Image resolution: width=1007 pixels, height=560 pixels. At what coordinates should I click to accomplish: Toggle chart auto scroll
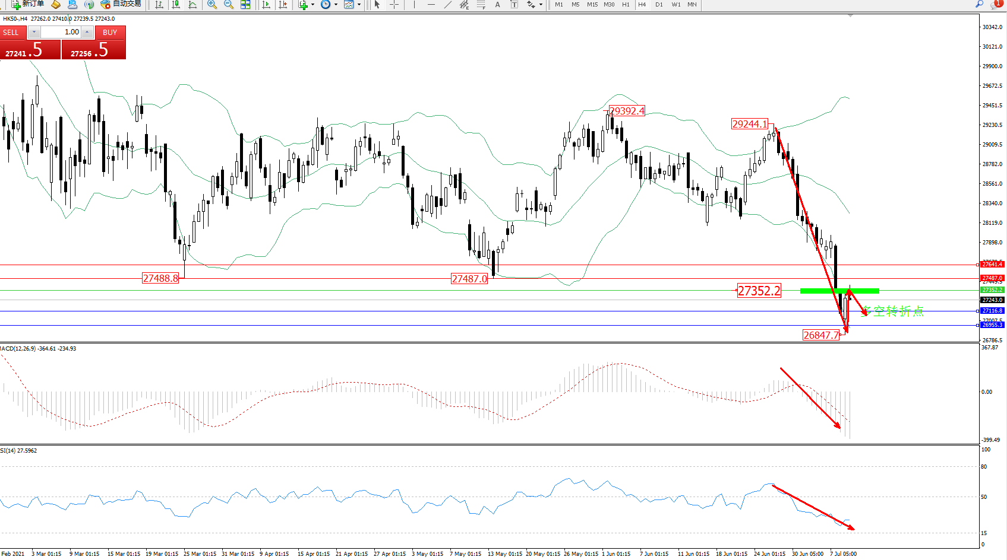point(266,5)
